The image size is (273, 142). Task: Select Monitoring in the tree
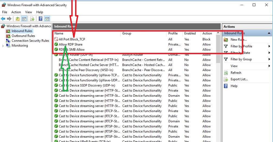click(x=20, y=46)
